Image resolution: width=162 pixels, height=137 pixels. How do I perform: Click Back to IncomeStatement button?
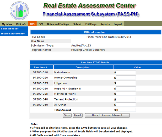pos(107,115)
